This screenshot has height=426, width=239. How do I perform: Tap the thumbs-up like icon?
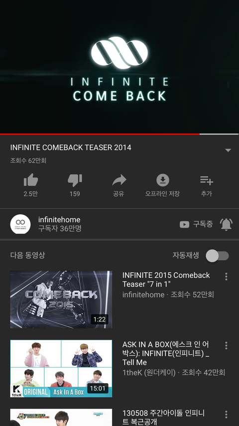(31, 180)
